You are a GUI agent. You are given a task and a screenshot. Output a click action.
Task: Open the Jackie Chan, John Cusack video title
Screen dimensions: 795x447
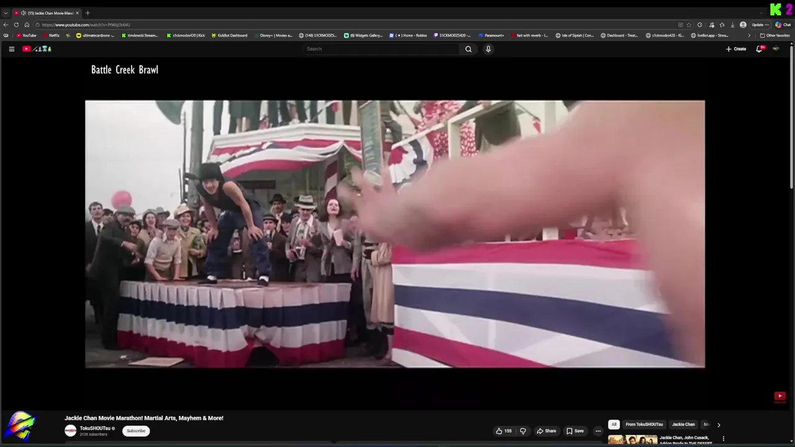pos(686,440)
